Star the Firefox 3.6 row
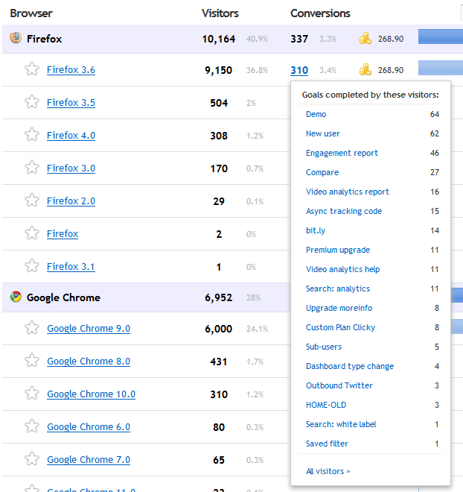 click(x=31, y=69)
